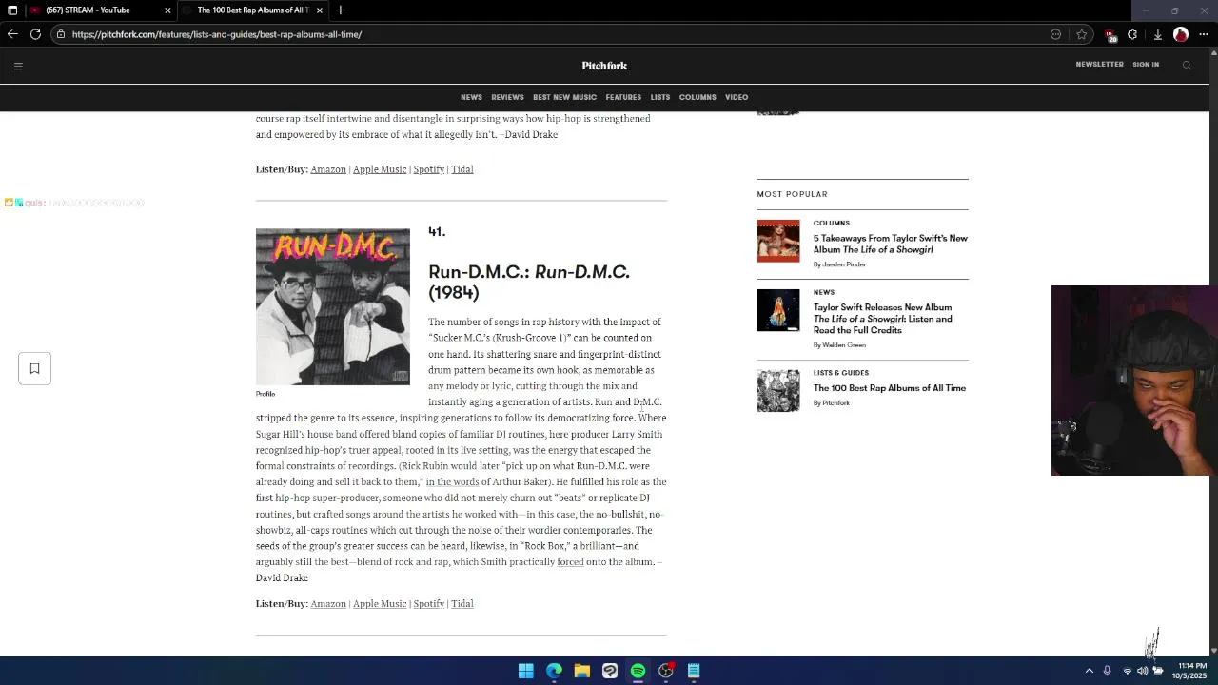
Task: Open Amazon link above entry 41
Action: 328,169
